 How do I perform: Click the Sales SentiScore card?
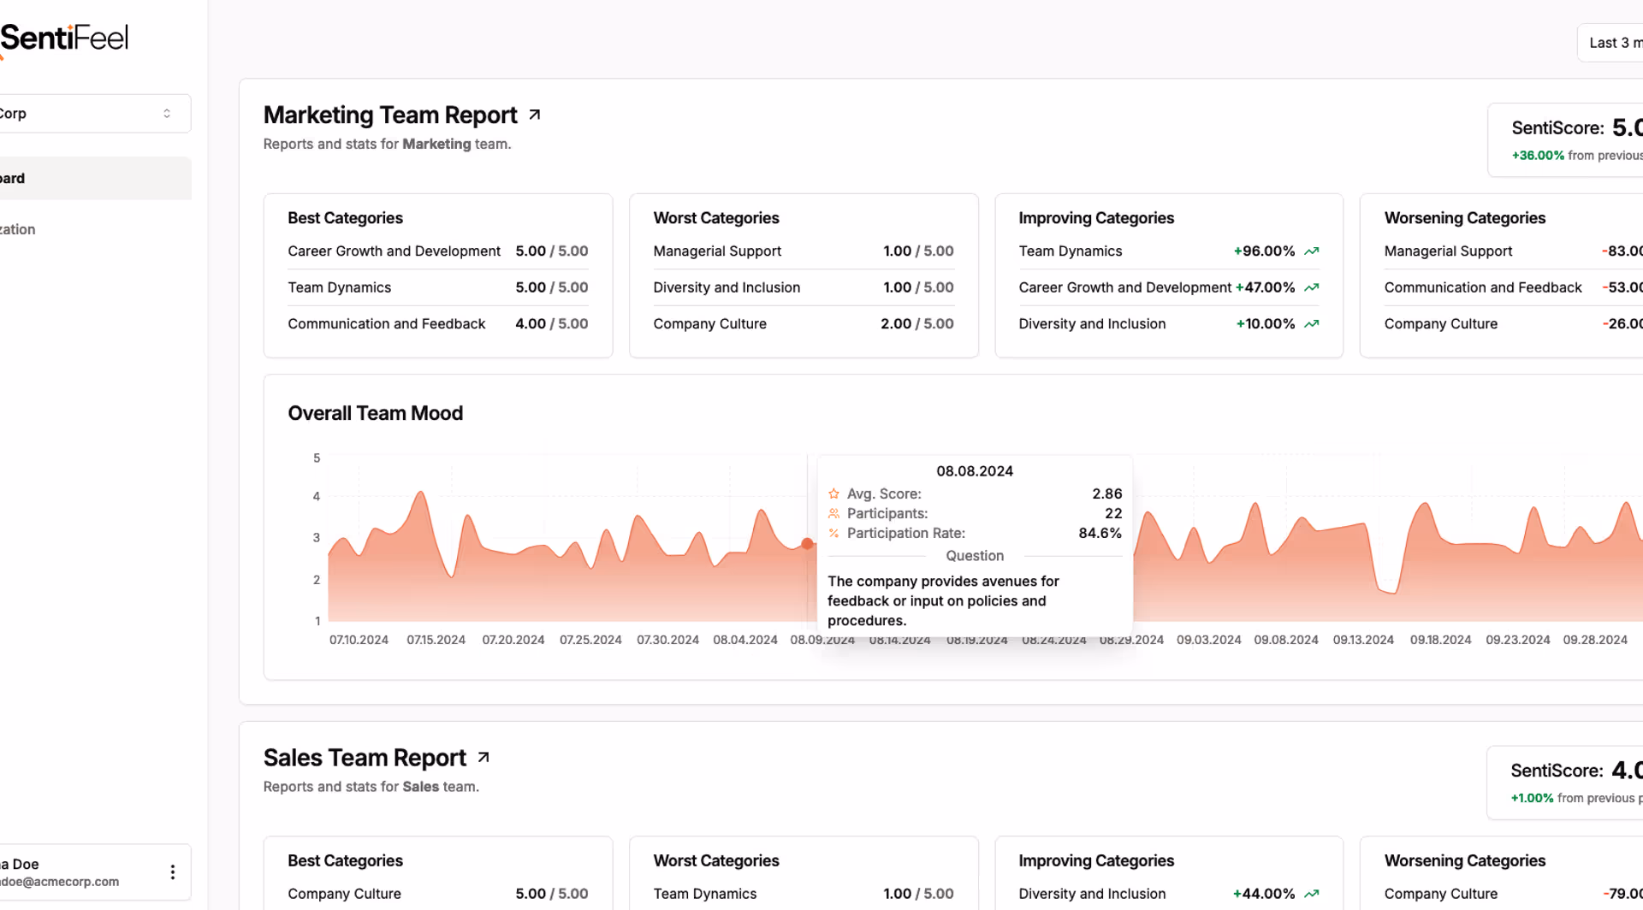(1565, 783)
